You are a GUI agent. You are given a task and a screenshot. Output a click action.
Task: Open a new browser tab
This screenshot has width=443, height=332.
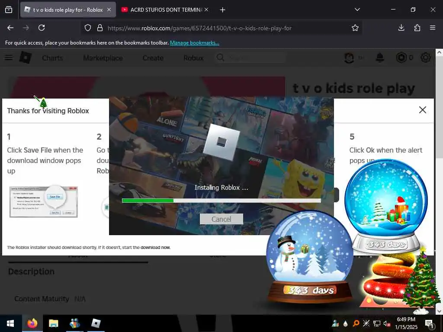point(223,10)
